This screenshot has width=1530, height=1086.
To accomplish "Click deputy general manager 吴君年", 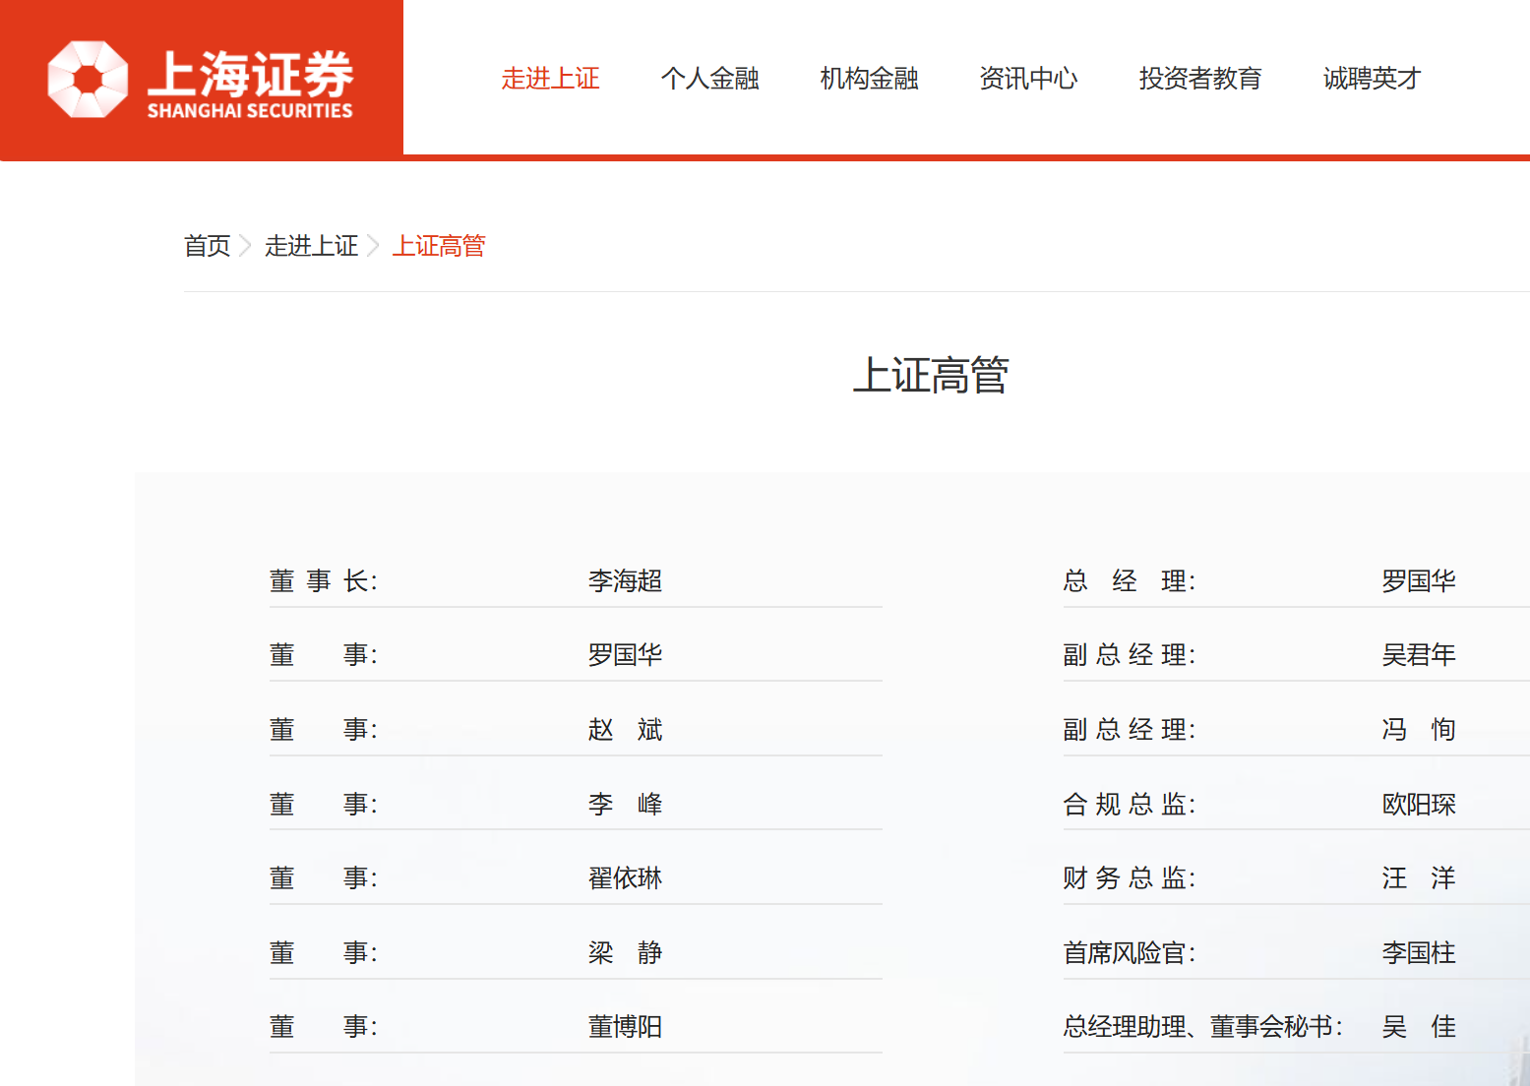I will [1418, 655].
